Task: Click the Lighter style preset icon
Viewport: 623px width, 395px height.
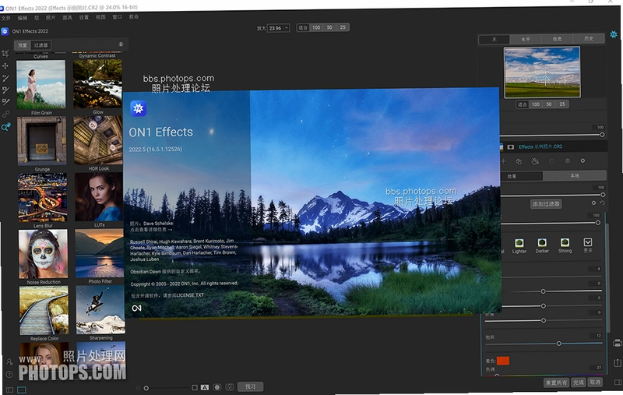Action: click(519, 243)
